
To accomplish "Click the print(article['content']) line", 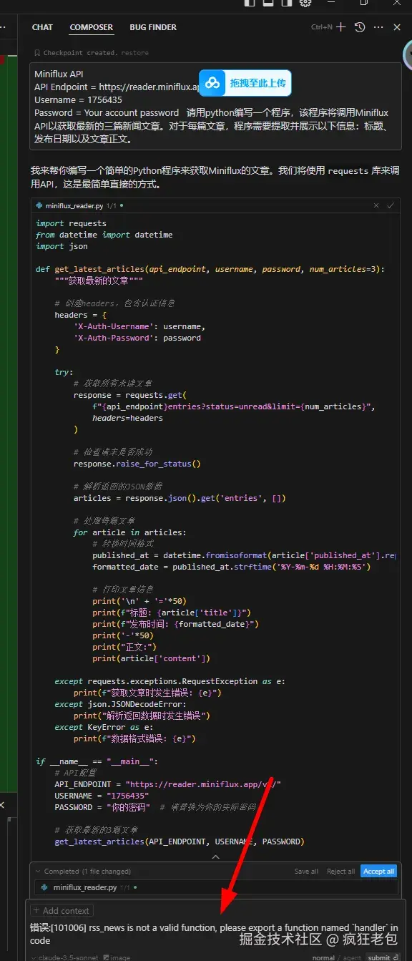I will [x=151, y=658].
